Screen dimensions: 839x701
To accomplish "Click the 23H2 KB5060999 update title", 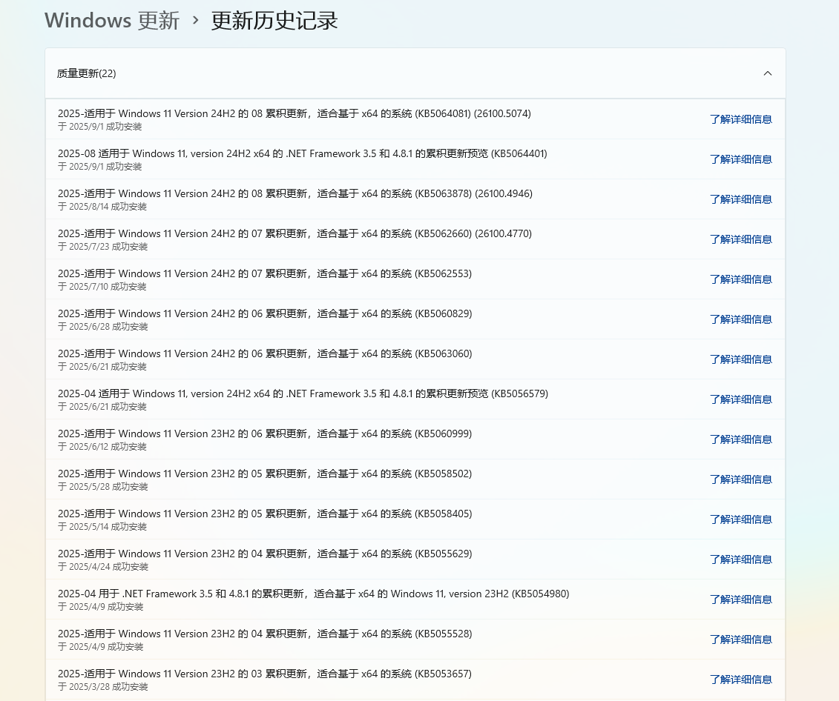I will tap(265, 433).
